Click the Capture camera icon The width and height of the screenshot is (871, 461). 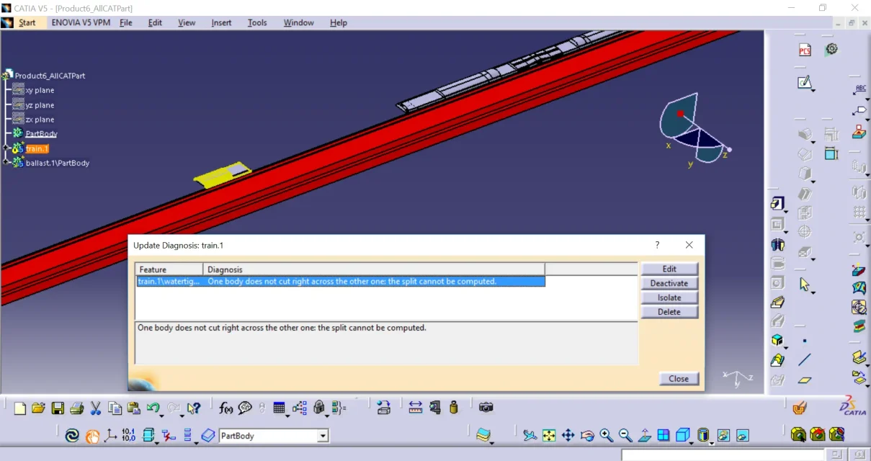[x=486, y=408]
